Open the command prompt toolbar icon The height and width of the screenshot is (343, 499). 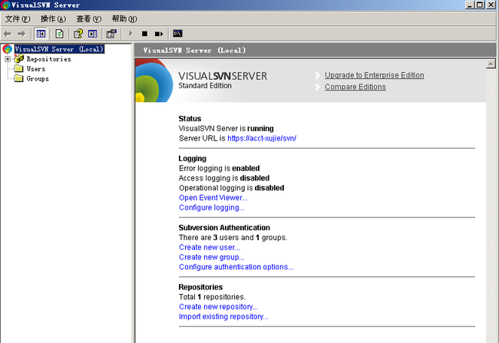click(177, 34)
